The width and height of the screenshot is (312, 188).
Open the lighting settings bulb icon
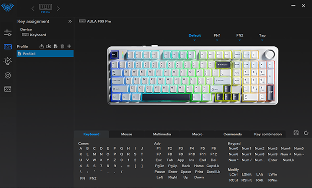click(x=8, y=61)
